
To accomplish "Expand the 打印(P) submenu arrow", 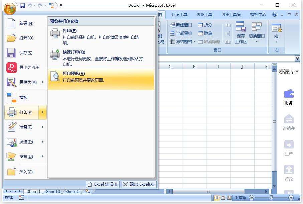I will [43, 112].
